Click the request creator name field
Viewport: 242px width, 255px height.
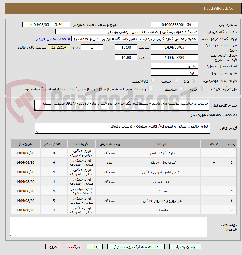pyautogui.click(x=135, y=39)
